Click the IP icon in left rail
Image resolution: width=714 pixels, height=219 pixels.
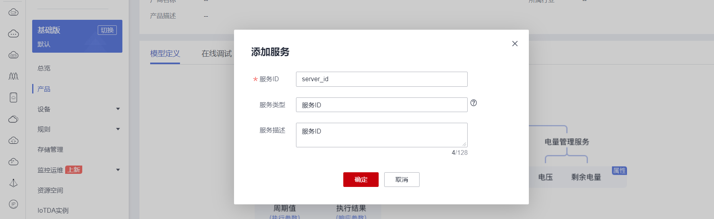[14, 204]
